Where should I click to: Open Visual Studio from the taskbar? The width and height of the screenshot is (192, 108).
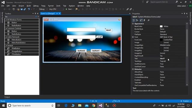pyautogui.click(x=100, y=105)
